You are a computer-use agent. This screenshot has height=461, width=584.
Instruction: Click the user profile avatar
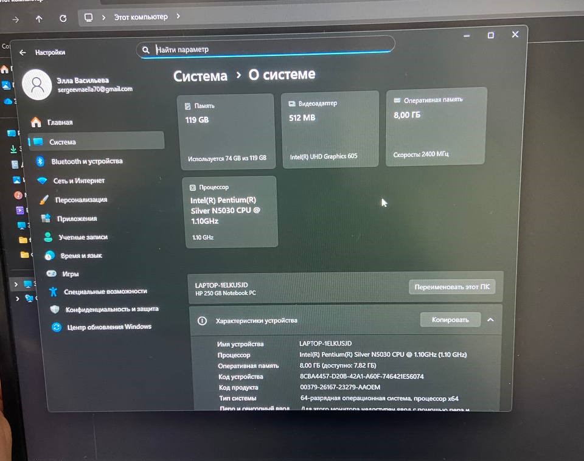click(37, 85)
